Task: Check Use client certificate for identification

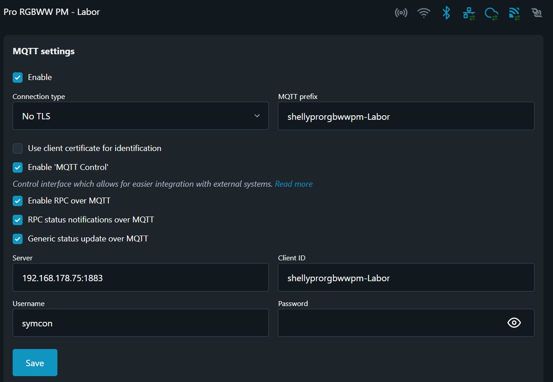Action: (x=18, y=148)
